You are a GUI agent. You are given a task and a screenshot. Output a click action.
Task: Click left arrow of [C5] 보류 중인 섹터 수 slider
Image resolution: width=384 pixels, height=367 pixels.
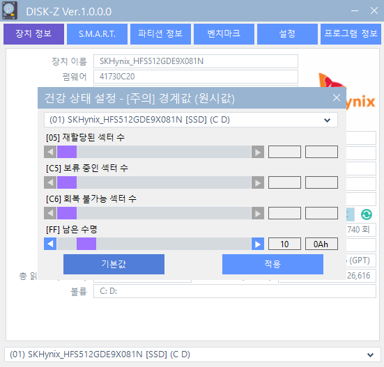tap(50, 182)
